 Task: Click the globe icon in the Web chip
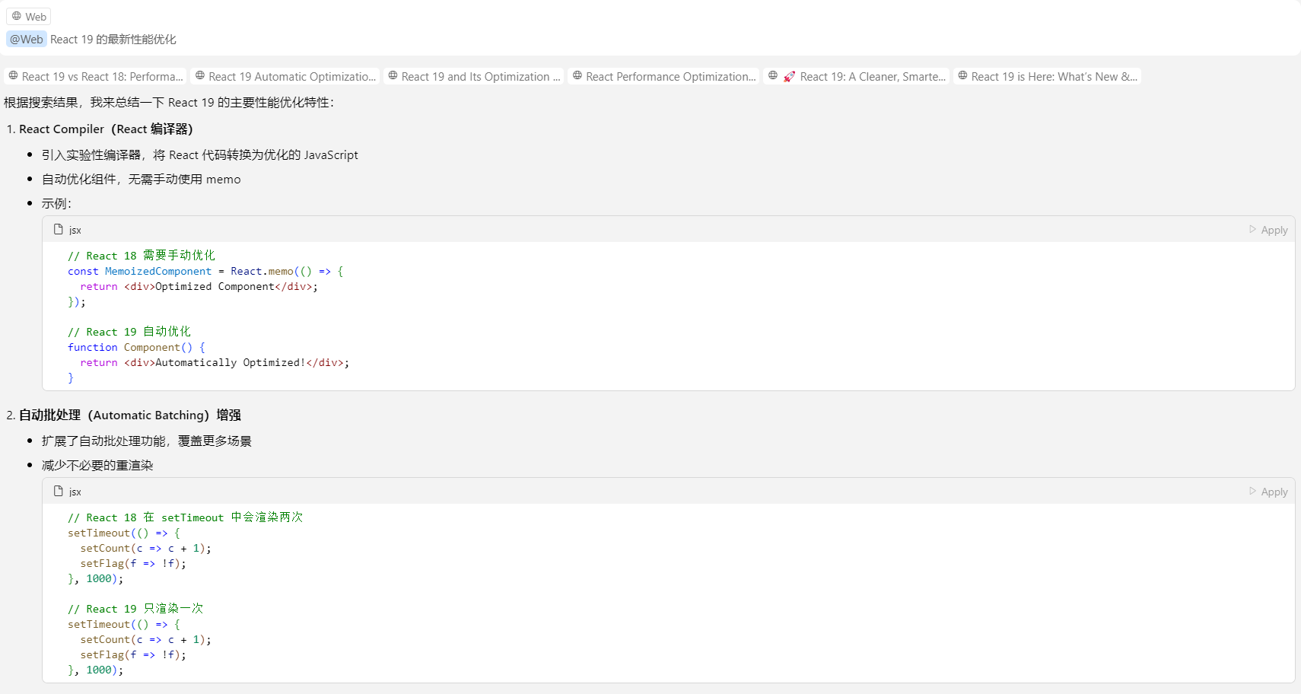17,16
